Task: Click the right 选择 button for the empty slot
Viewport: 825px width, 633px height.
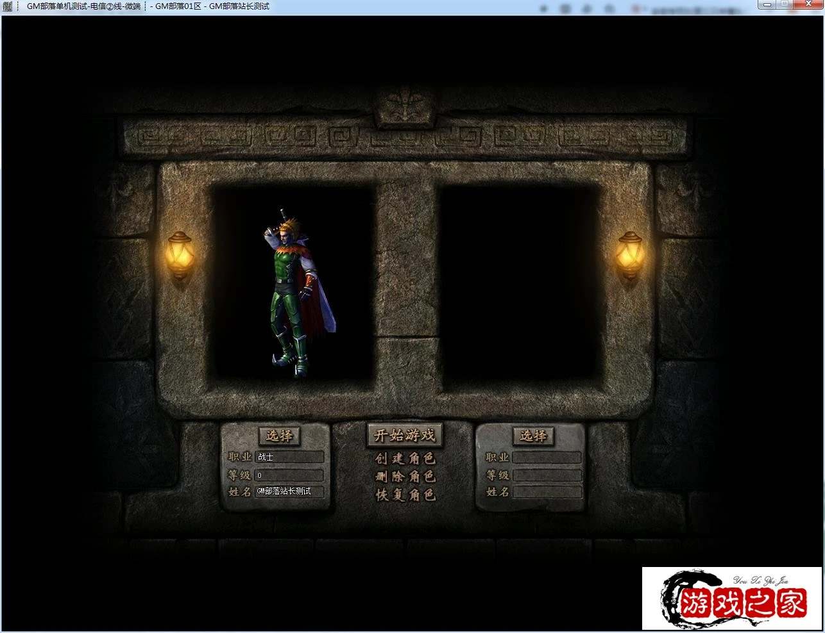Action: tap(533, 436)
